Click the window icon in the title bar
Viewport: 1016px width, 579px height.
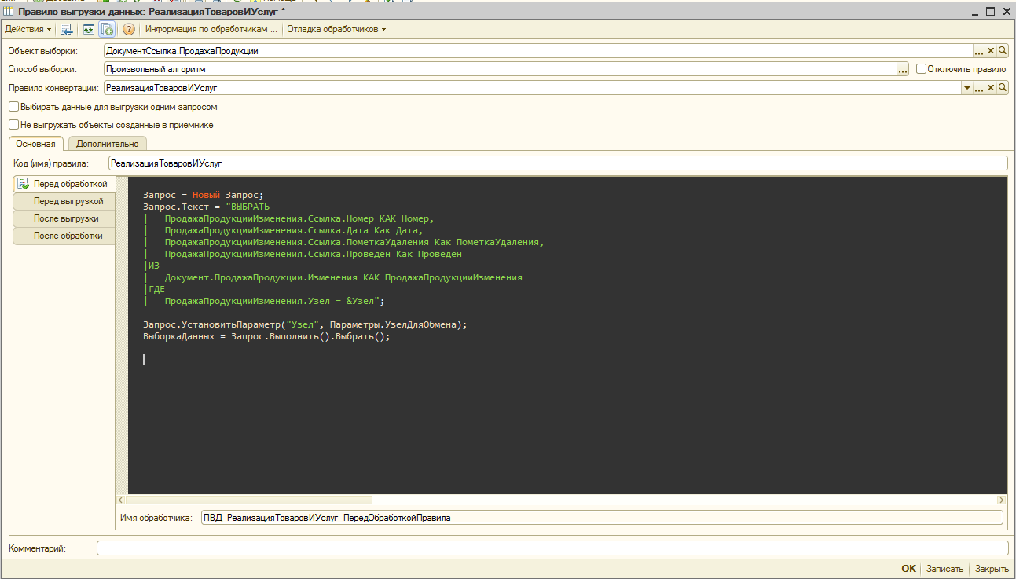point(9,11)
